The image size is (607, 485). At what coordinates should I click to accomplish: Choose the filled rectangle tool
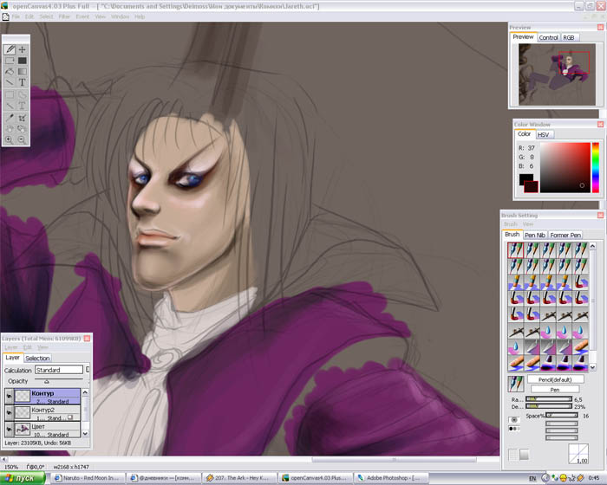[22, 61]
